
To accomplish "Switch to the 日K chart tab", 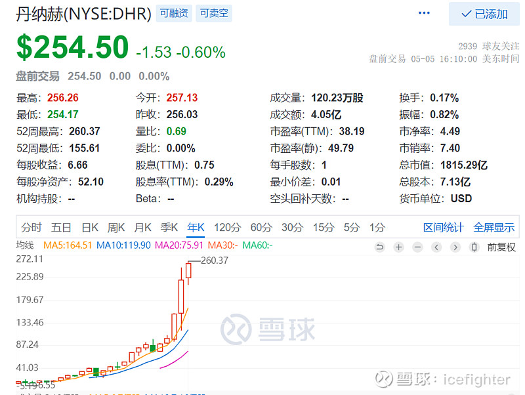I will tap(90, 227).
